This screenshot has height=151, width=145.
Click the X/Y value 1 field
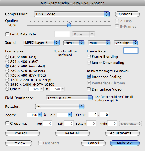63,114
